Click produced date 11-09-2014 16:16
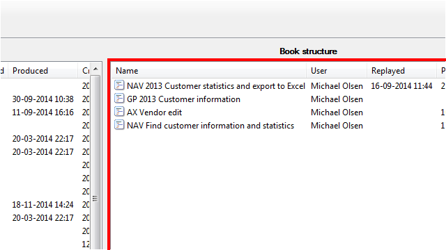The width and height of the screenshot is (446, 250). 43,112
